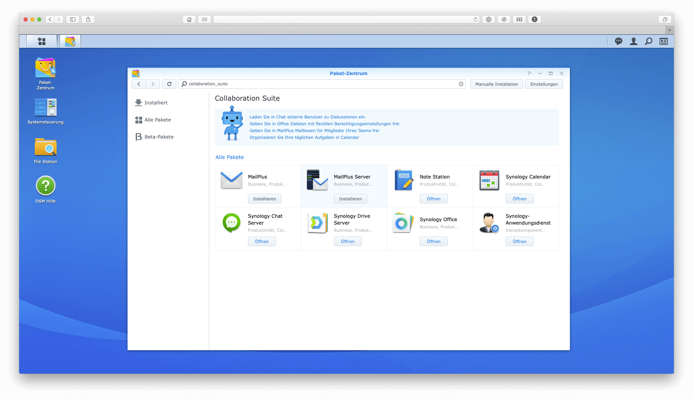
Task: Click Safari share button
Action: point(88,19)
